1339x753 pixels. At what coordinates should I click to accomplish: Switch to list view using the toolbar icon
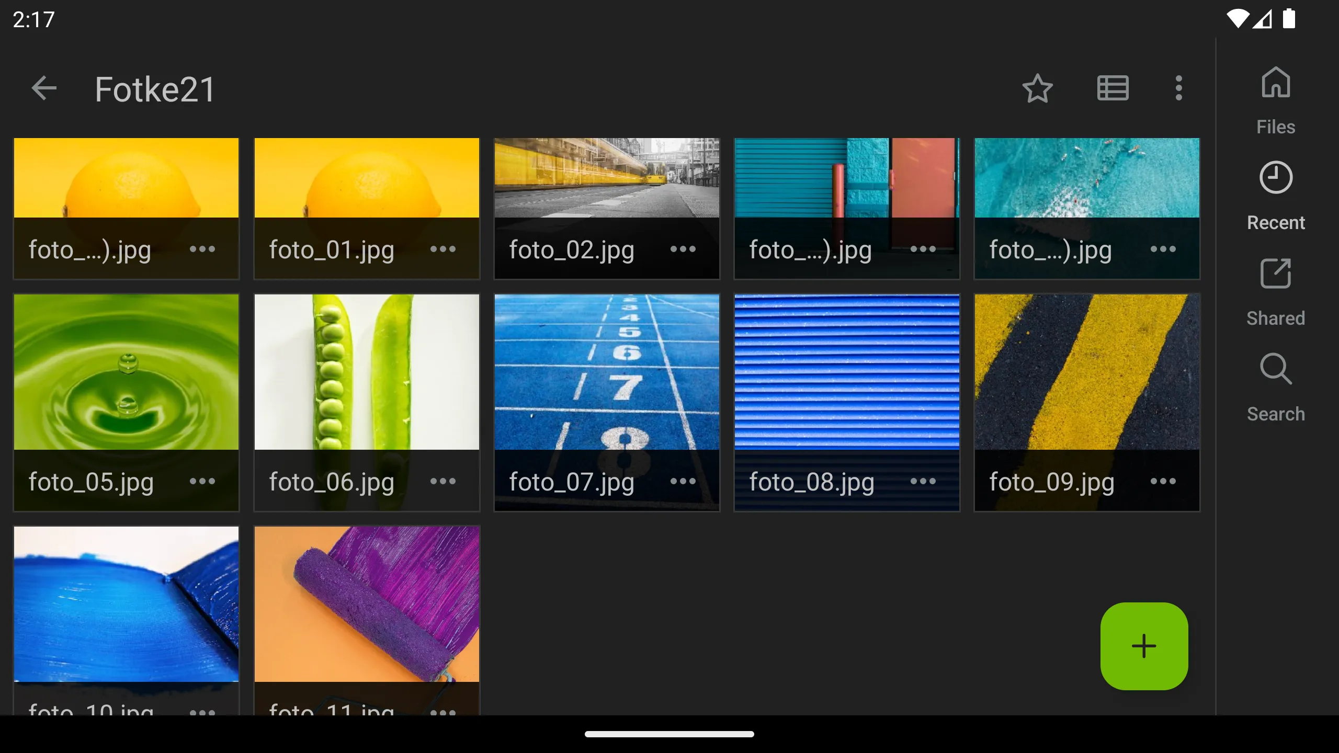tap(1112, 88)
